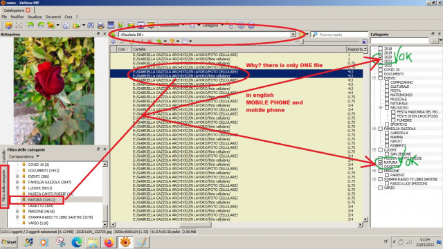
Task: Open the Visualizza menu
Action: pos(35,17)
